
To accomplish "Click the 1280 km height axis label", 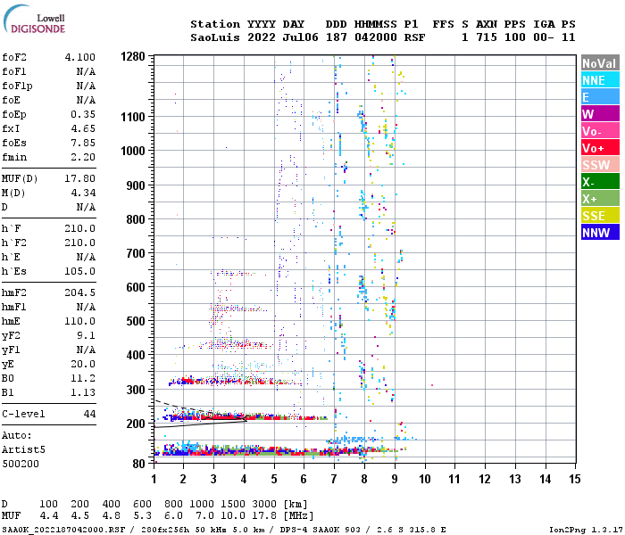I will (x=133, y=56).
